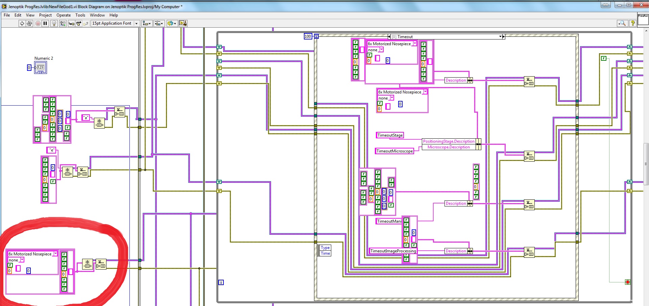Click array node after PositioningStage.Description bundle
This screenshot has height=306, width=649.
click(529, 156)
